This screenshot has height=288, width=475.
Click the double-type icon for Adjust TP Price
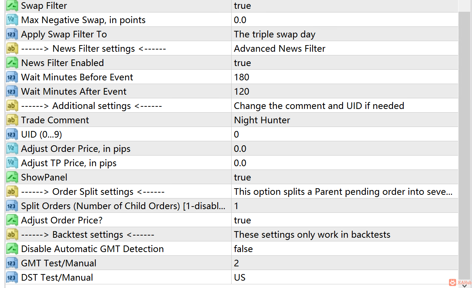click(x=12, y=163)
